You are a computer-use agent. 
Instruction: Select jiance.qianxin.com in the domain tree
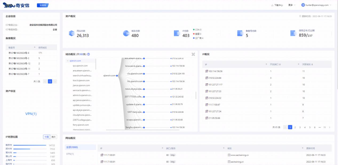click(81, 85)
